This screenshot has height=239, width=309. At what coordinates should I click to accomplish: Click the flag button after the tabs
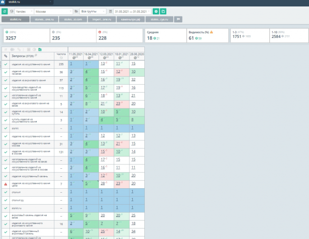[x=178, y=19]
